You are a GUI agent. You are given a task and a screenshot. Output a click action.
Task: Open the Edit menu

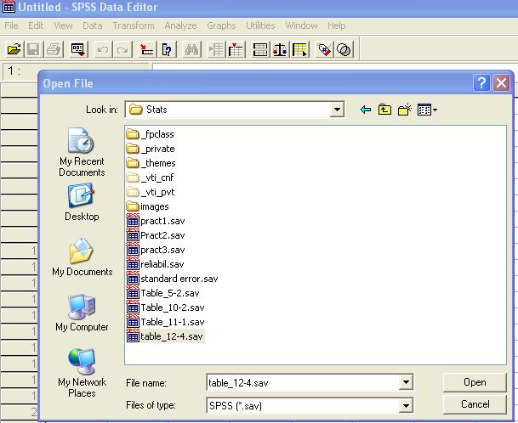[36, 25]
